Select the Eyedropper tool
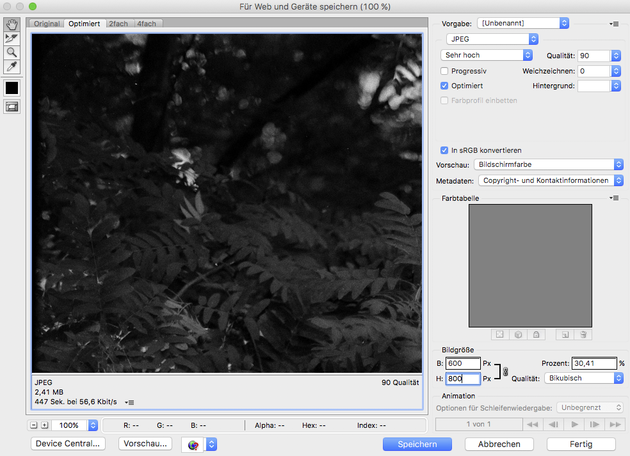The image size is (630, 456). pyautogui.click(x=12, y=67)
